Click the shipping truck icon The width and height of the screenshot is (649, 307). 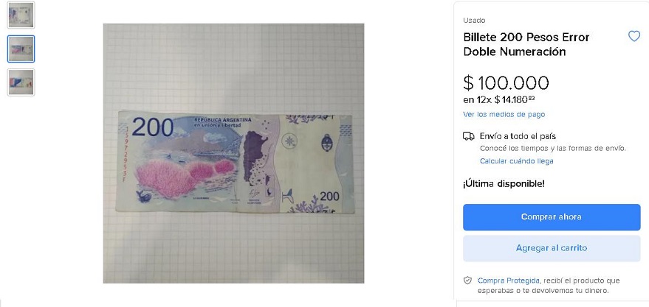(469, 136)
